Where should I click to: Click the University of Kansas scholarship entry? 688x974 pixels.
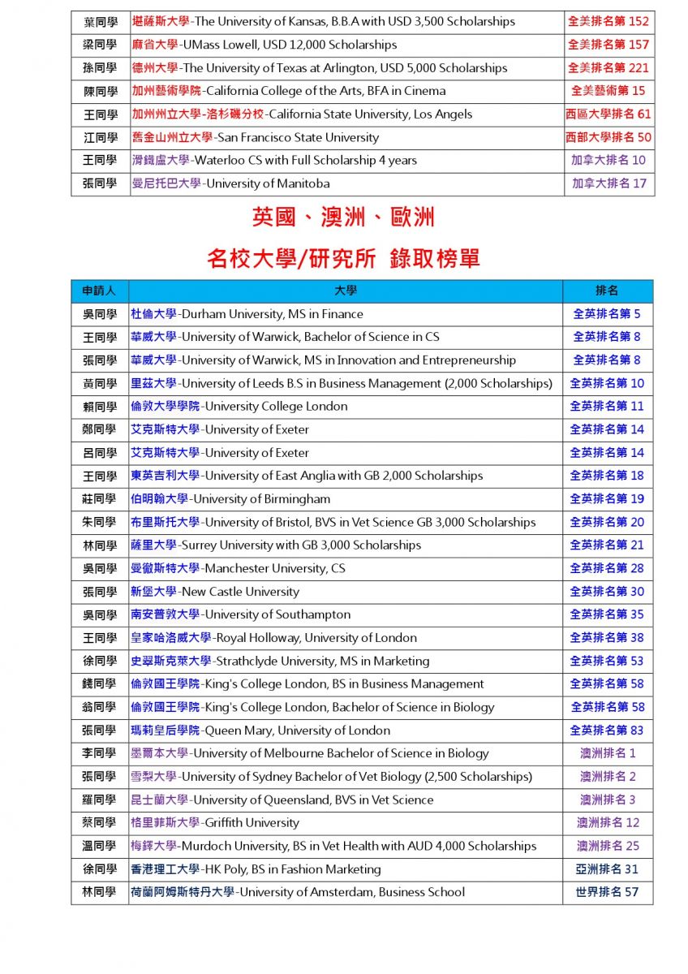click(x=324, y=22)
